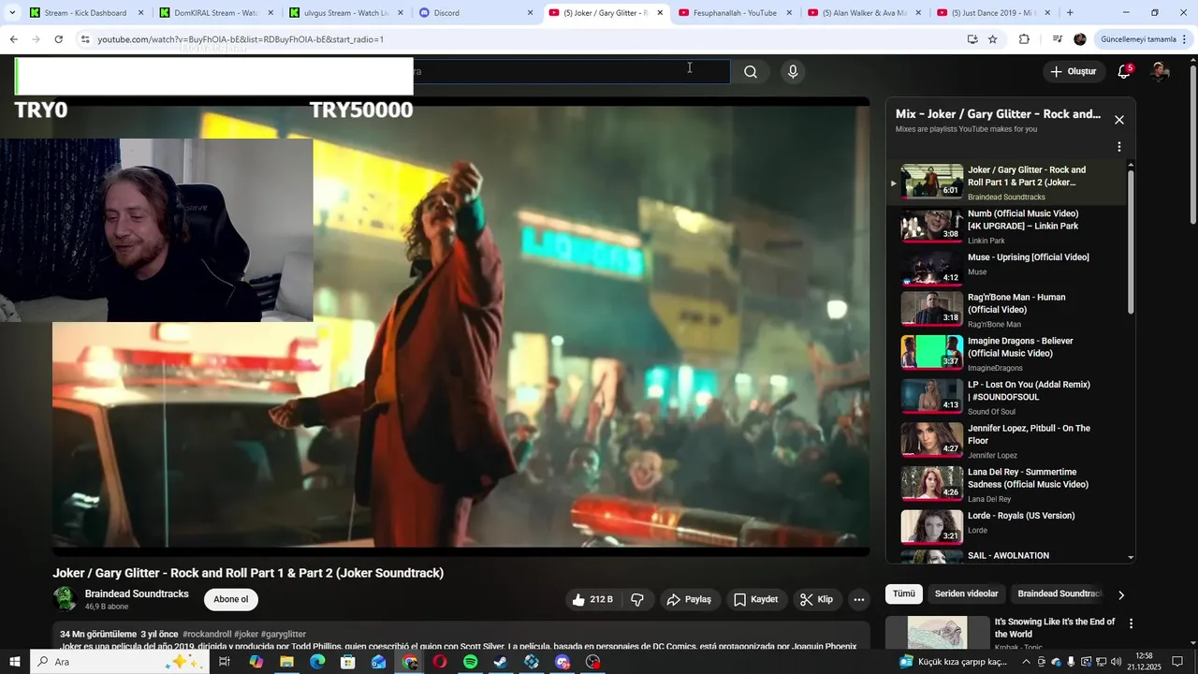1198x674 pixels.
Task: Close the Joker / Gary Glitter tab
Action: [x=660, y=13]
